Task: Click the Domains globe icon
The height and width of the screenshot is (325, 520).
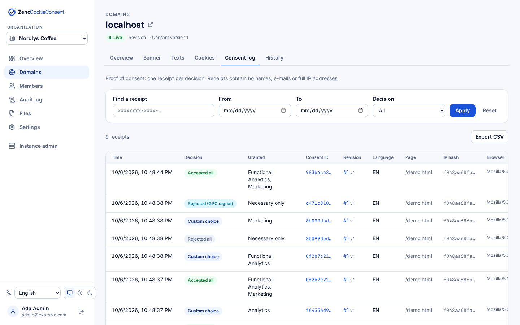Action: tap(12, 72)
